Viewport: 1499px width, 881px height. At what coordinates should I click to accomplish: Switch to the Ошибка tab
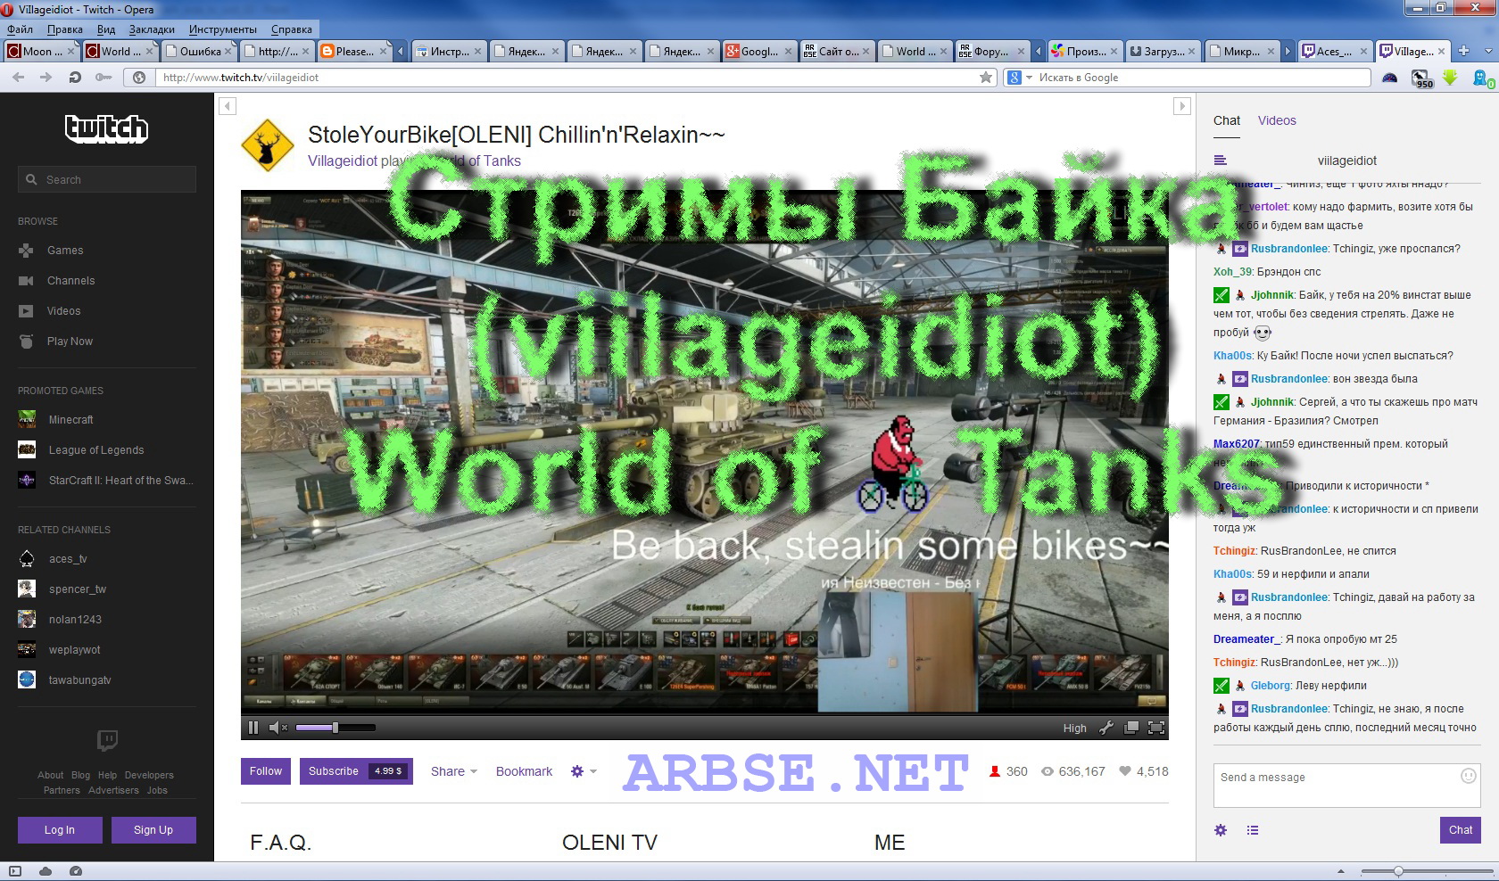(200, 51)
